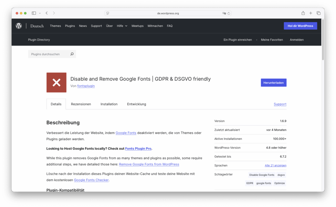The width and height of the screenshot is (336, 207).
Task: Click the google fonts tag
Action: coord(263,183)
